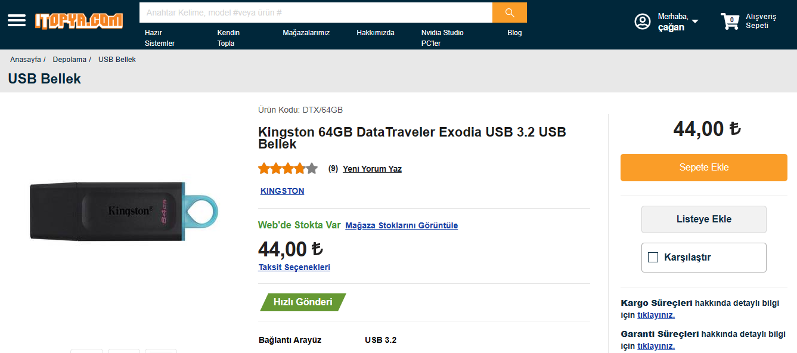
Task: Click the Kingston USB drive product image
Action: point(124,212)
